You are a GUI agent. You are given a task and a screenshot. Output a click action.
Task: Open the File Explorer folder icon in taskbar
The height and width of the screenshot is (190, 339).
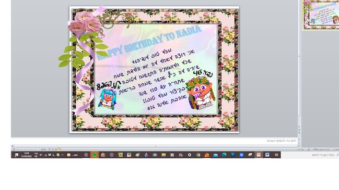[163, 155]
